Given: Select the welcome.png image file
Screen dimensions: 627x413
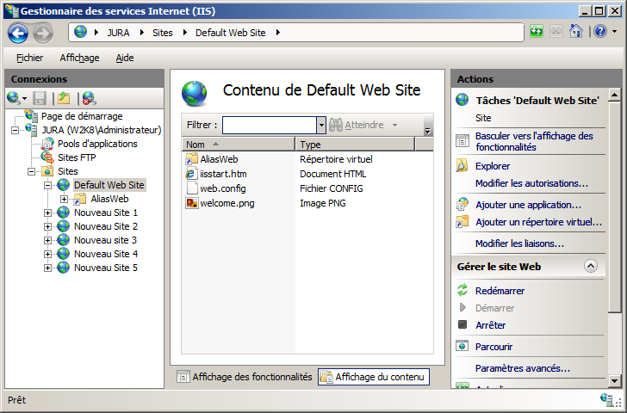Looking at the screenshot, I should [x=227, y=203].
